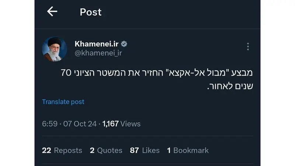Click the 6:59 · 07 Oct 24 timestamp
The image size is (295, 166).
pyautogui.click(x=69, y=124)
